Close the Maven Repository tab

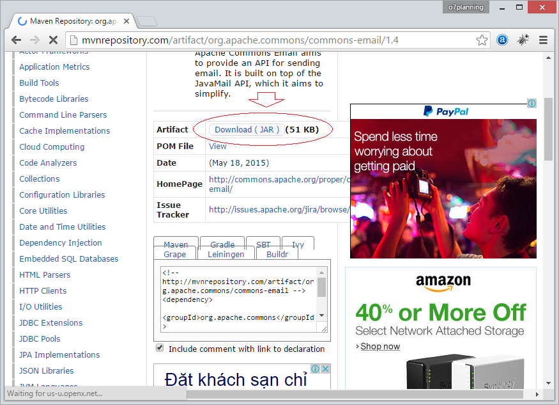(x=126, y=21)
